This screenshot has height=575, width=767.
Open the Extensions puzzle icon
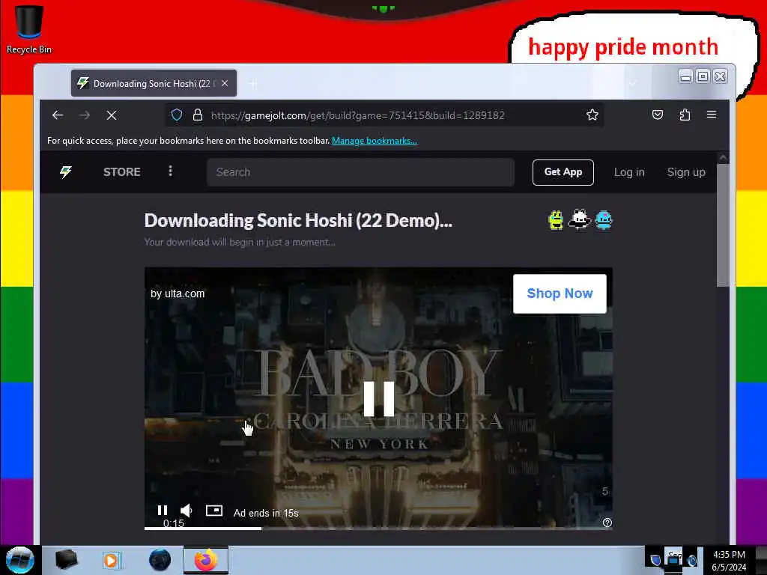click(685, 115)
